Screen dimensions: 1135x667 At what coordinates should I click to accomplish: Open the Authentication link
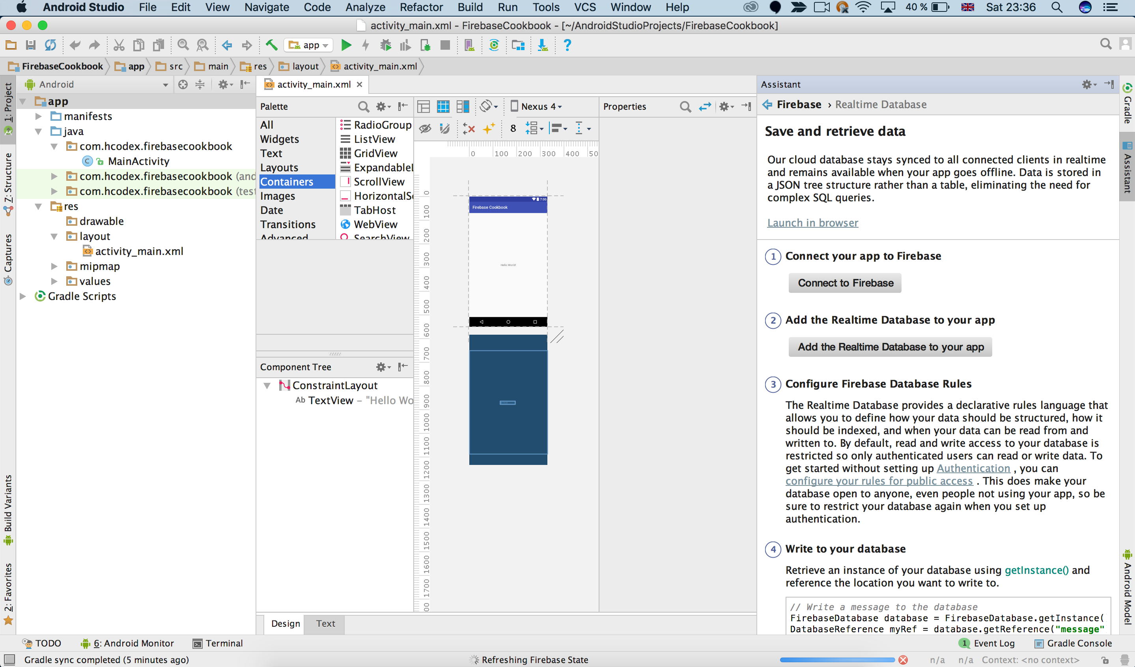973,468
